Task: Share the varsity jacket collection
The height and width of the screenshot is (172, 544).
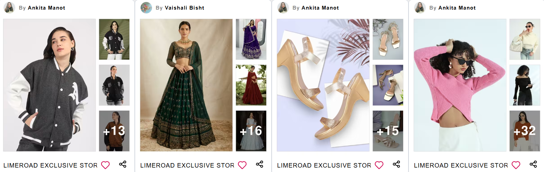Action: pos(123,164)
